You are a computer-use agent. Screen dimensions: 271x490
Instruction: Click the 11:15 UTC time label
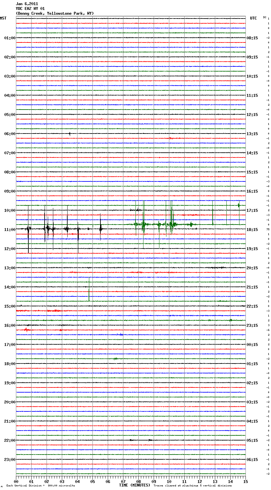(x=252, y=96)
